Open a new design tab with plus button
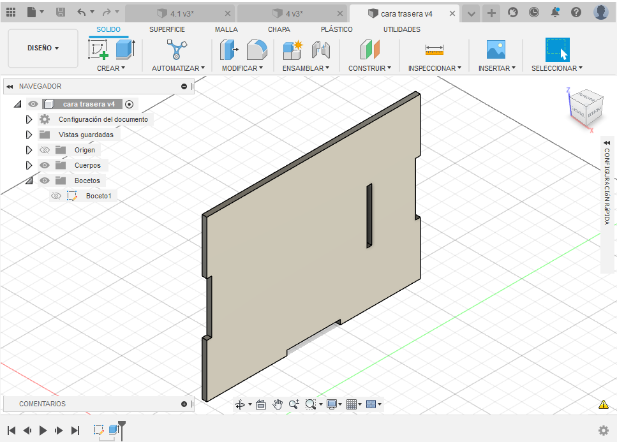Screen dimensions: 617x442 (x=491, y=13)
